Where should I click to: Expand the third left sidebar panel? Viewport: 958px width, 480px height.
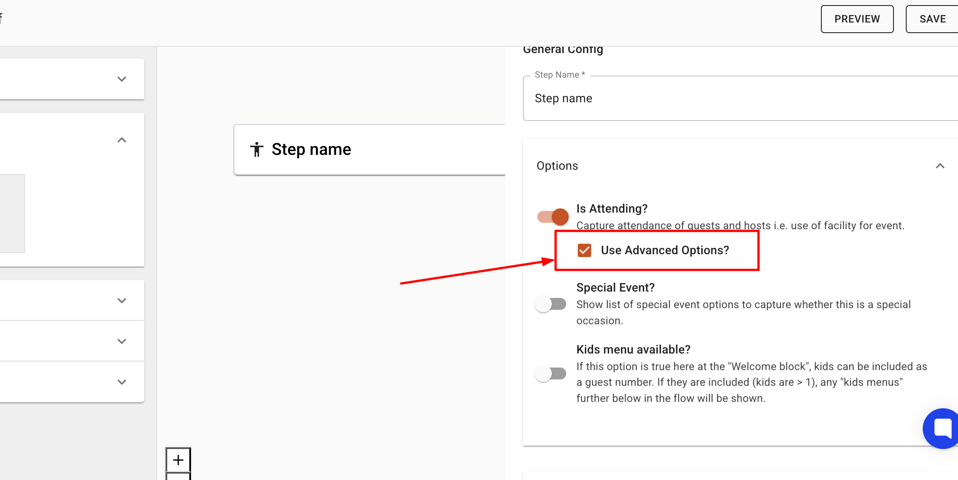(x=122, y=300)
